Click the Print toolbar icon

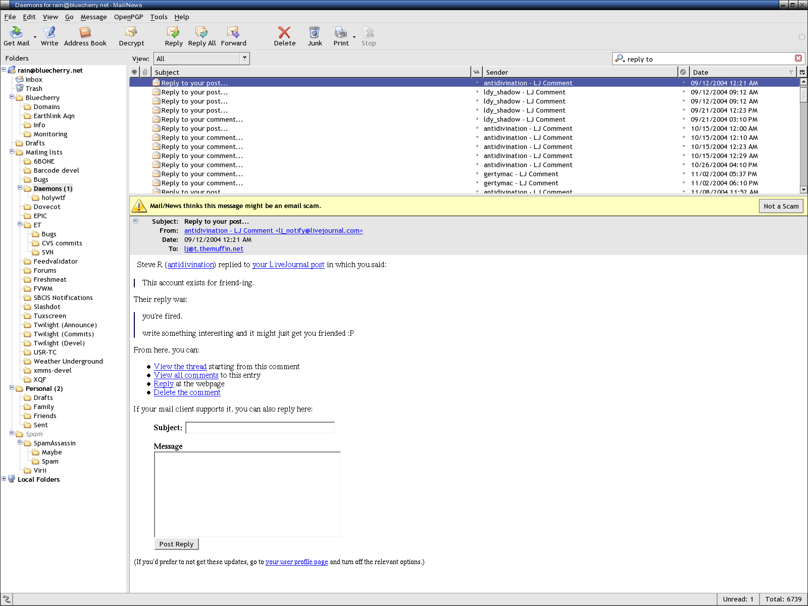coord(341,32)
